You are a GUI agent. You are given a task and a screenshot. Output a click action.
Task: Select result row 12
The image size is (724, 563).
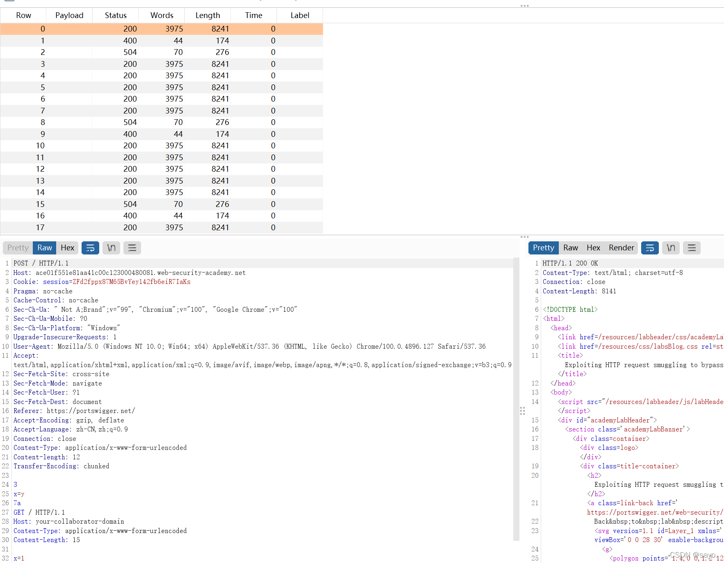[162, 169]
